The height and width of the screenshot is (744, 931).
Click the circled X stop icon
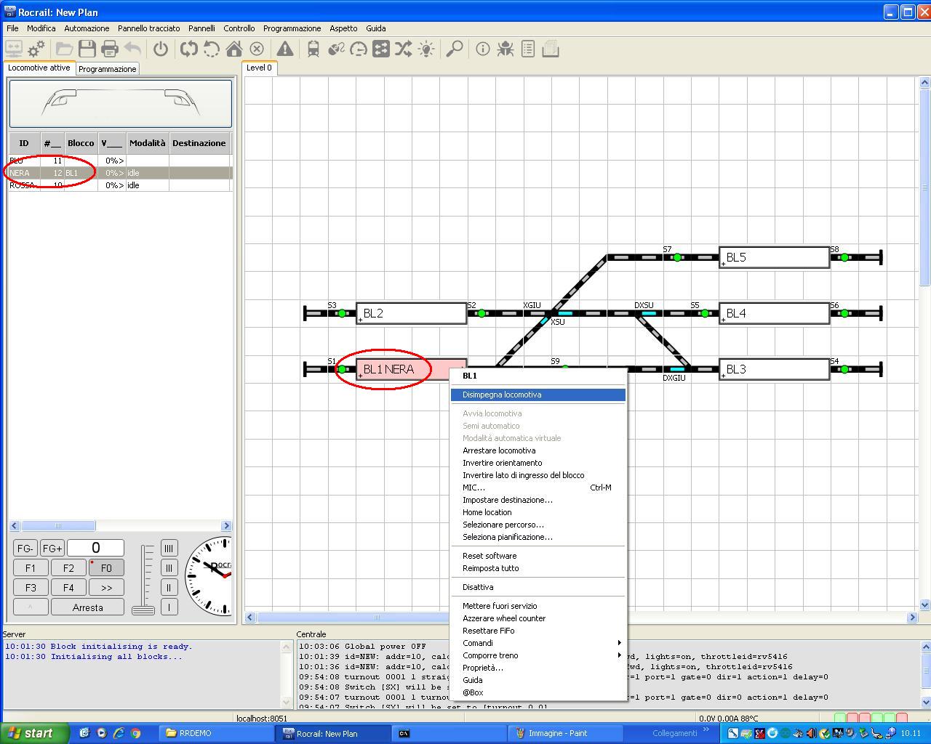[257, 49]
